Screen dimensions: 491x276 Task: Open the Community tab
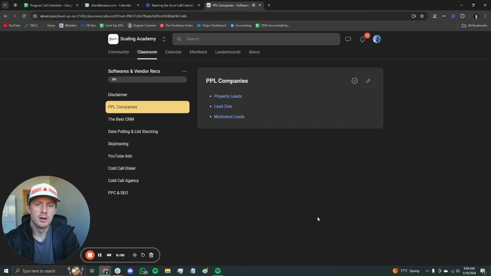pyautogui.click(x=119, y=52)
